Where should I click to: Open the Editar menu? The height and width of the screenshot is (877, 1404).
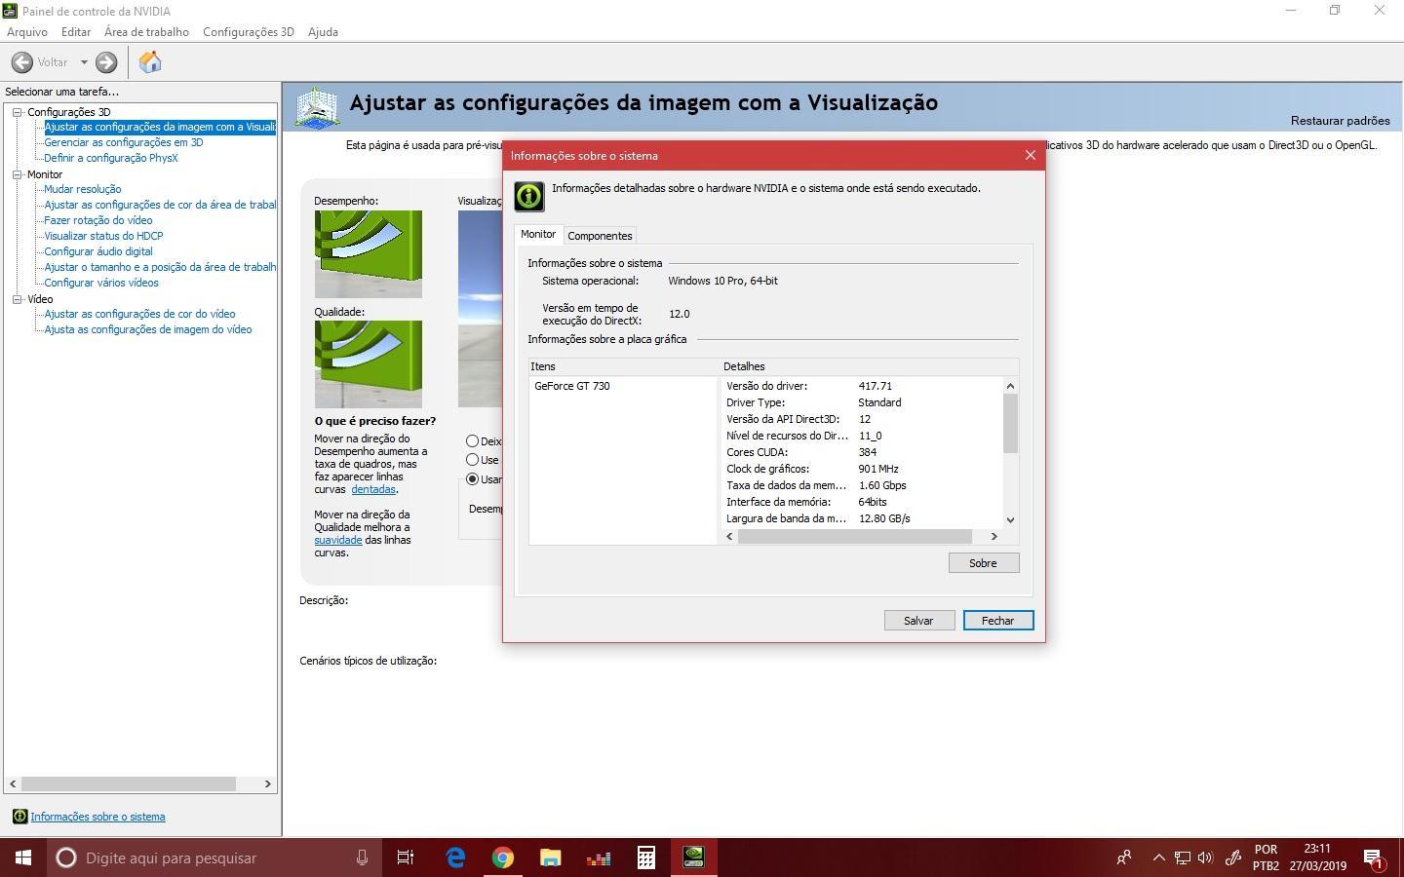[x=76, y=31]
